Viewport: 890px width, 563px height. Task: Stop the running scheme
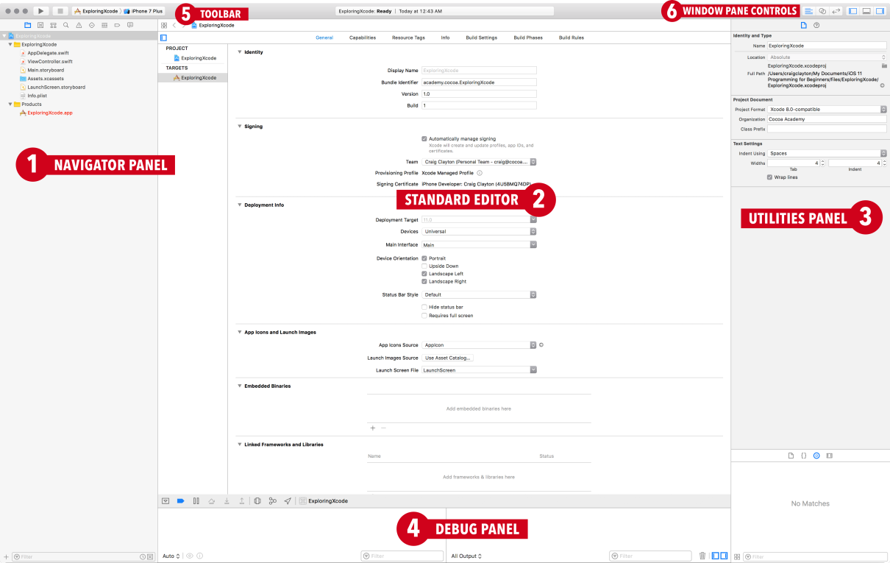[60, 11]
